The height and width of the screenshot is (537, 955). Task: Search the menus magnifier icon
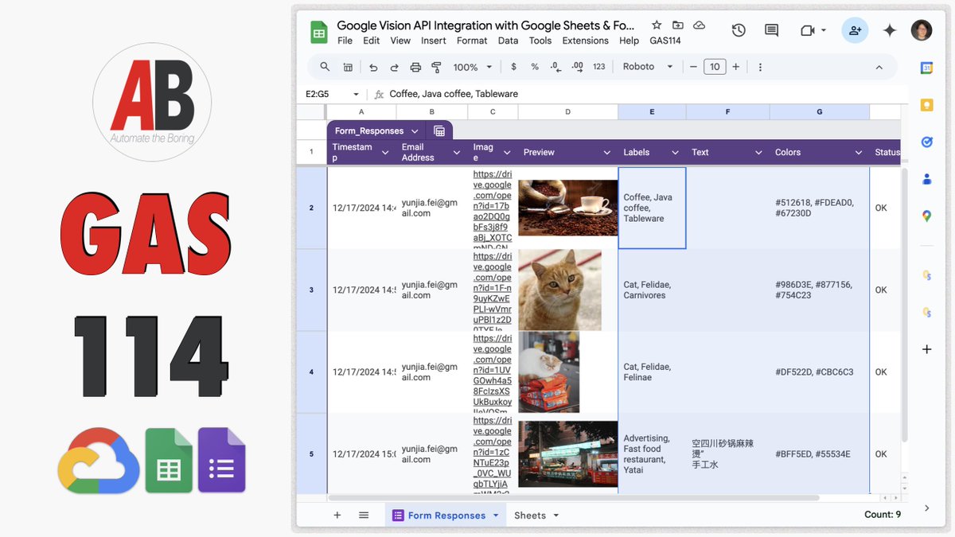(325, 67)
